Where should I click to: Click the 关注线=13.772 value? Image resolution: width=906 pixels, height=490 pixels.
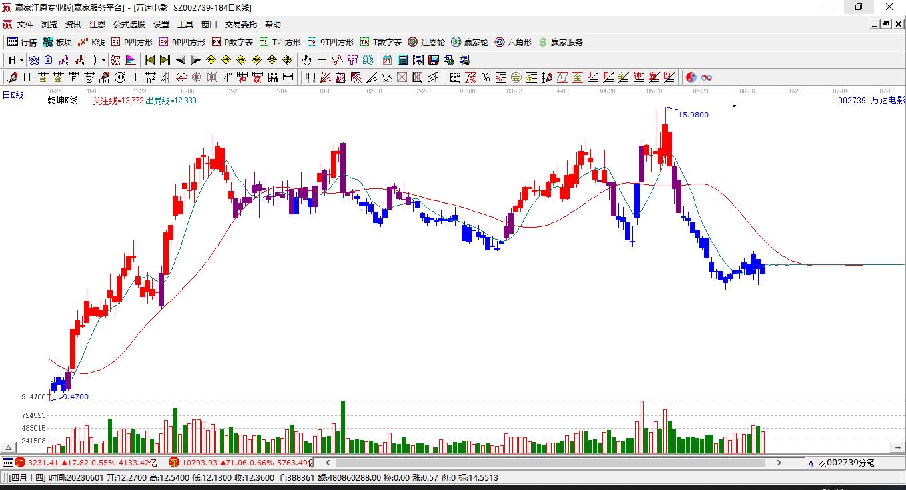(118, 101)
